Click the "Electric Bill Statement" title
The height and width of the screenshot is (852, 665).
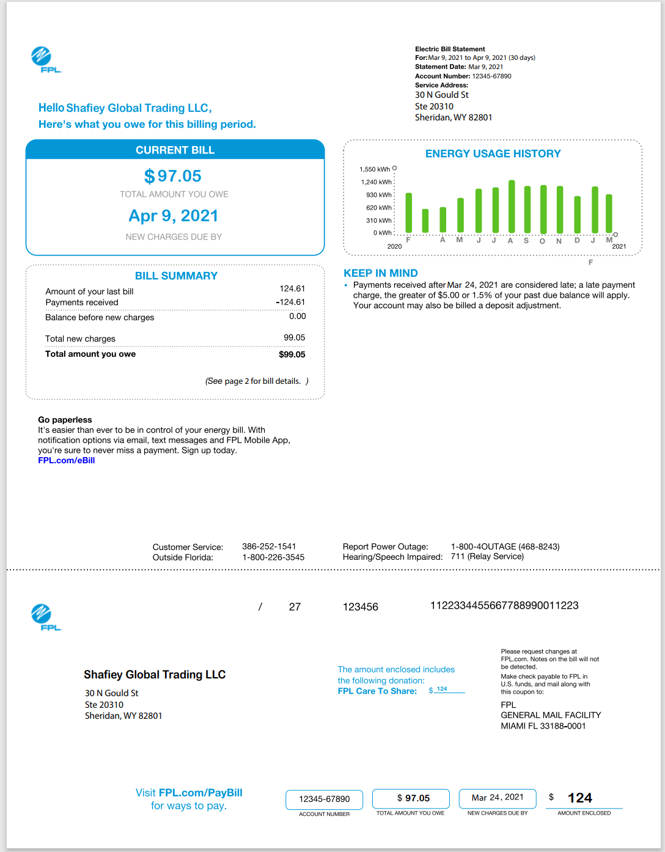point(450,49)
